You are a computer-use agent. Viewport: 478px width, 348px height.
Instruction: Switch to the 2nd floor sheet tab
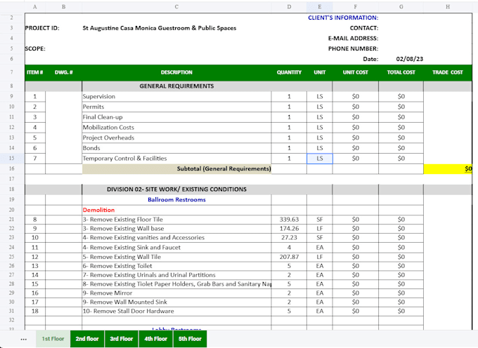87,339
